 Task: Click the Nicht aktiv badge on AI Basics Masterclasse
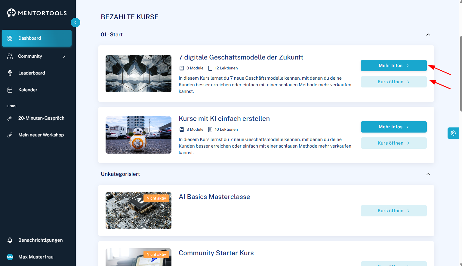[x=156, y=198]
